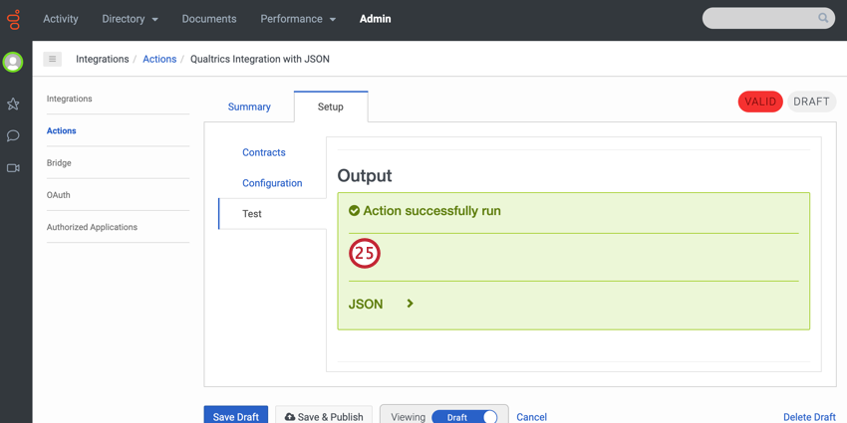Click the green success checkmark icon
847x423 pixels.
(354, 211)
